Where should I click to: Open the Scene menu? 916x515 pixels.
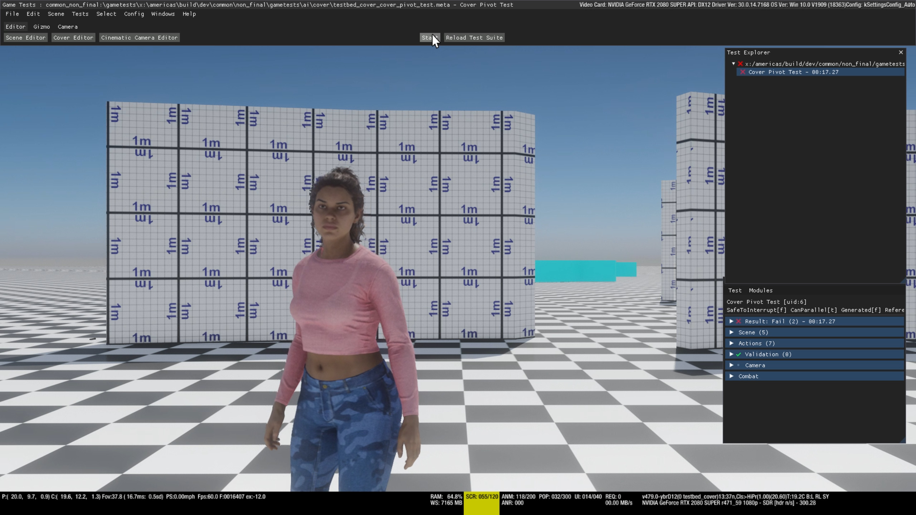(x=56, y=14)
